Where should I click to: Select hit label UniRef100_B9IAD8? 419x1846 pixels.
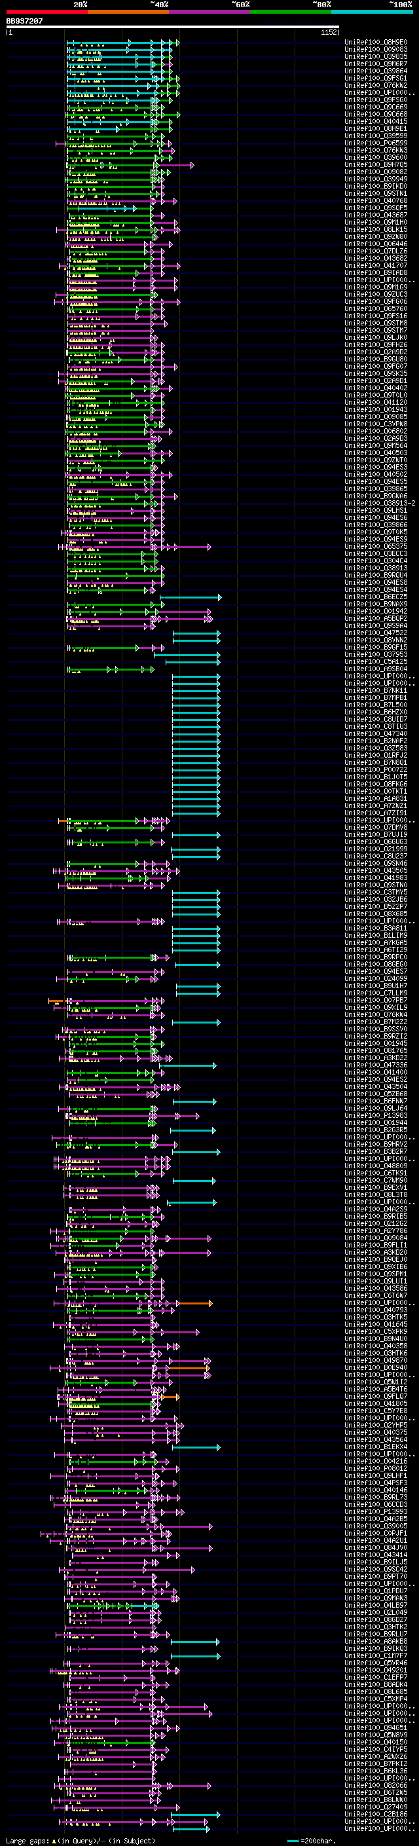pos(376,272)
